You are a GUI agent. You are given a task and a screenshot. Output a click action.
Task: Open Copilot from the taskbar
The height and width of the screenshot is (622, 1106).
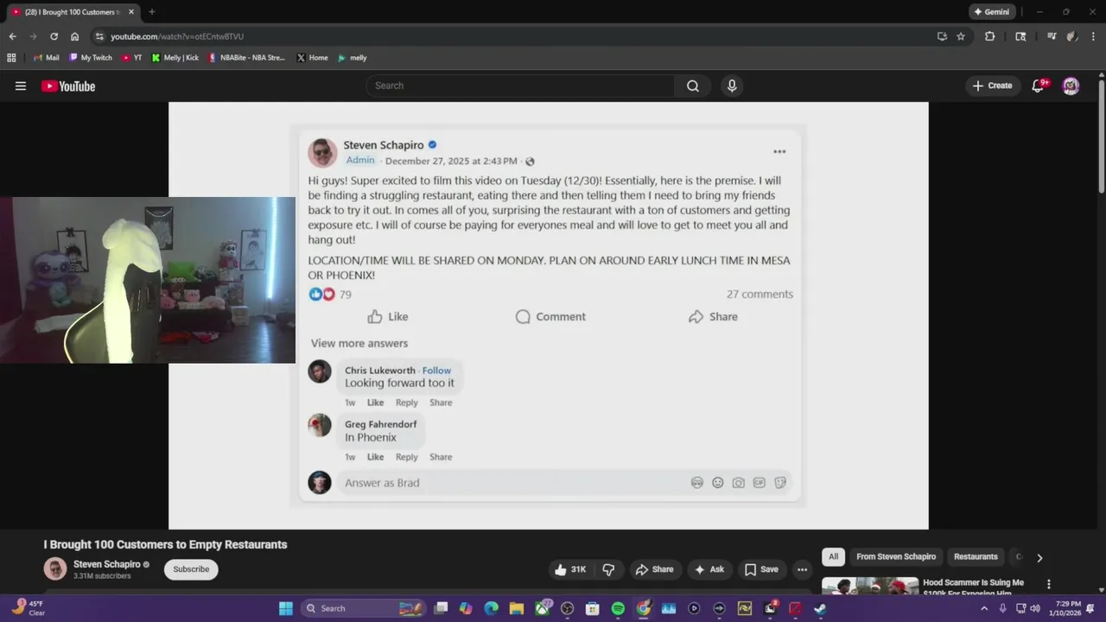(x=466, y=608)
